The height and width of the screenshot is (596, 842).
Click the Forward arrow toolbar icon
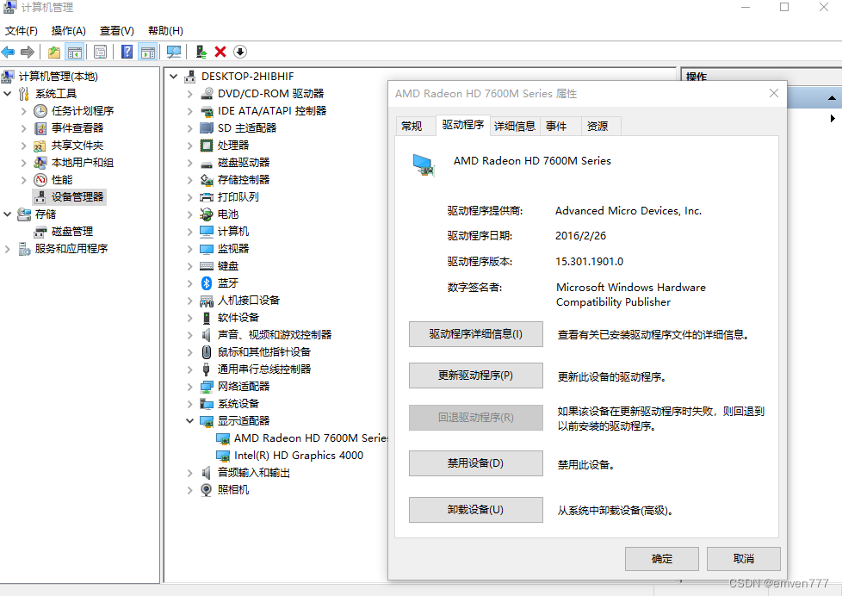click(x=28, y=53)
